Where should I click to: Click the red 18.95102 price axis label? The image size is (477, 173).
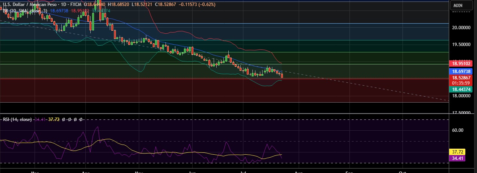461,63
